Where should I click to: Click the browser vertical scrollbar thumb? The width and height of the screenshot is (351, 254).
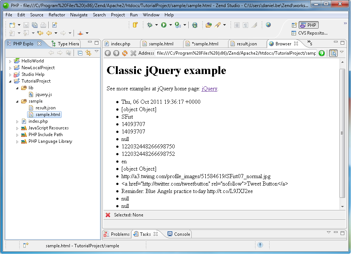[x=342, y=133]
